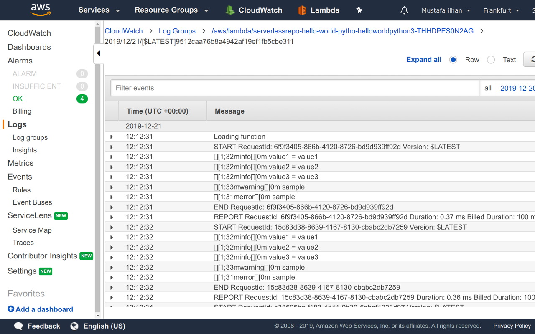Open CloudWatch breadcrumb link
Image resolution: width=535 pixels, height=334 pixels.
124,31
